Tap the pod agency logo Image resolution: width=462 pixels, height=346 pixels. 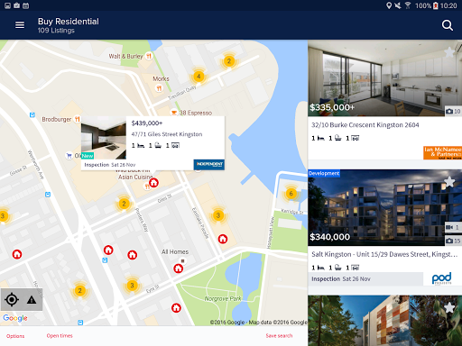442,278
